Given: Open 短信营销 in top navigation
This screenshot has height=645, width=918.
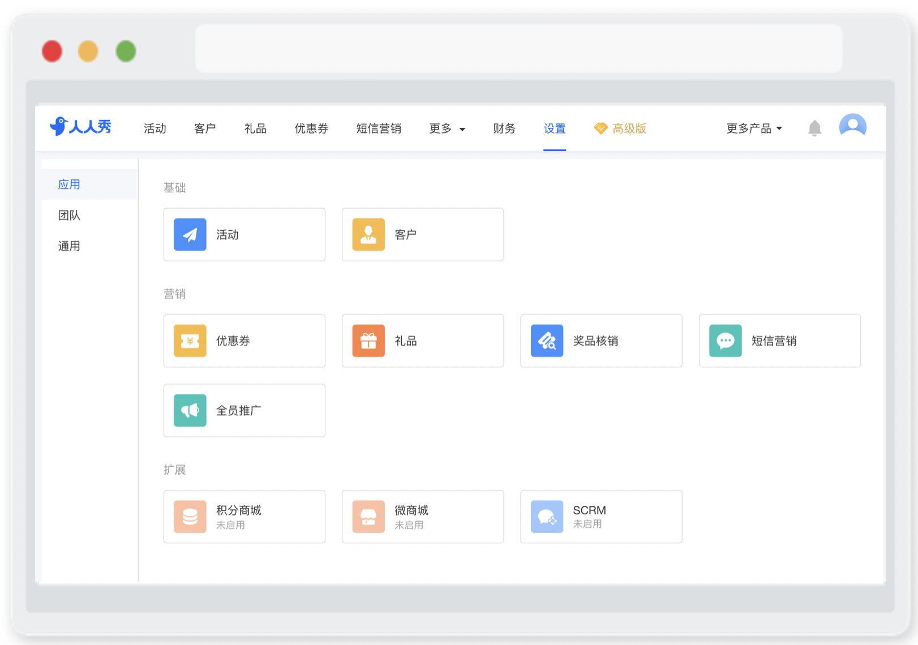Looking at the screenshot, I should tap(379, 129).
